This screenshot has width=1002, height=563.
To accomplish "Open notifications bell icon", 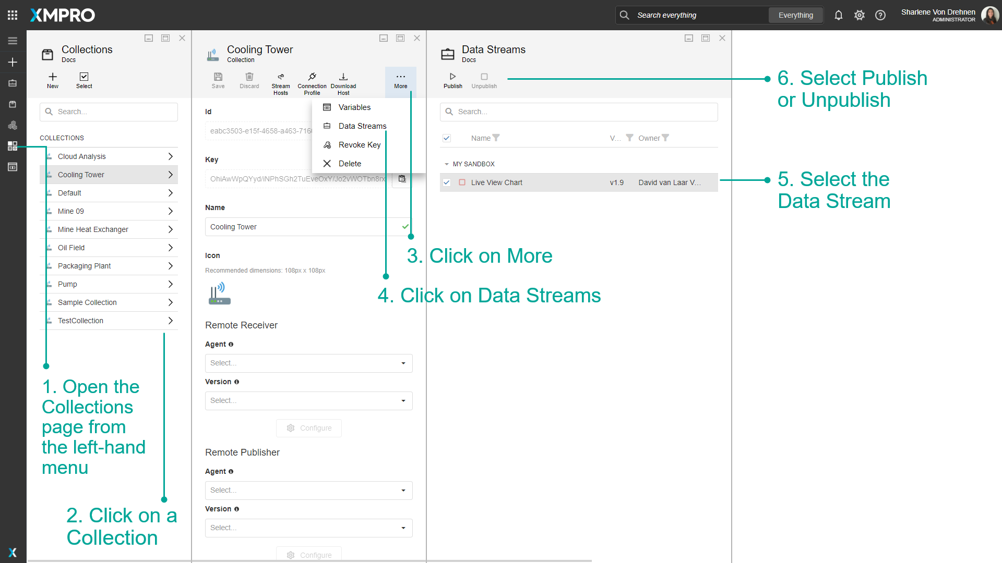I will [x=838, y=15].
